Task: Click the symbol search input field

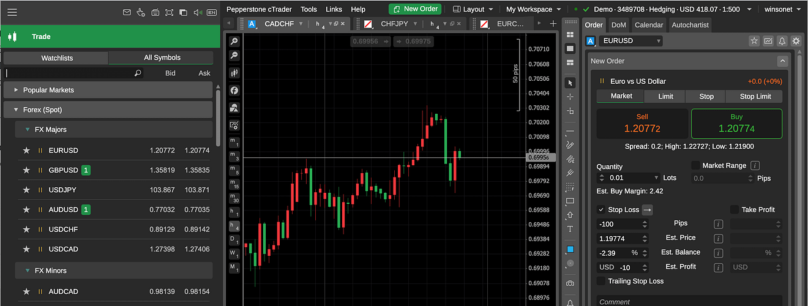Action: 74,73
